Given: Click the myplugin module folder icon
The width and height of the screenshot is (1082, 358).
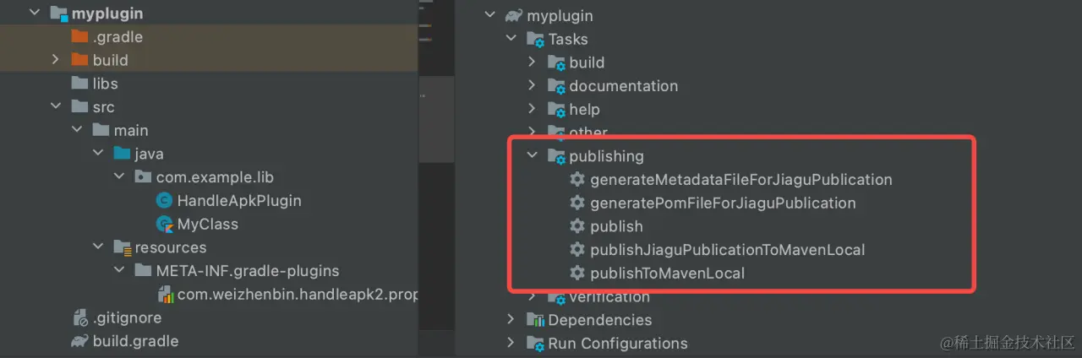Looking at the screenshot, I should pyautogui.click(x=58, y=14).
